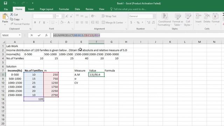The height and width of the screenshot is (126, 224).
Task: Open the Font Color dropdown arrow
Action: (72, 22)
